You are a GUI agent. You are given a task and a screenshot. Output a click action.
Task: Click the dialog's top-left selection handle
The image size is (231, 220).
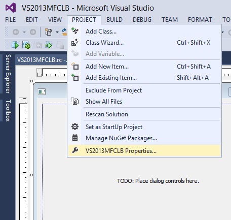coord(31,81)
